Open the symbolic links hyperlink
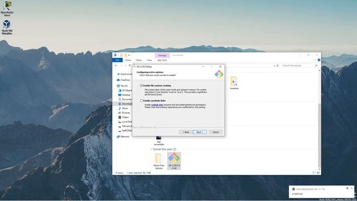Image resolution: width=357 pixels, height=201 pixels. tap(157, 105)
